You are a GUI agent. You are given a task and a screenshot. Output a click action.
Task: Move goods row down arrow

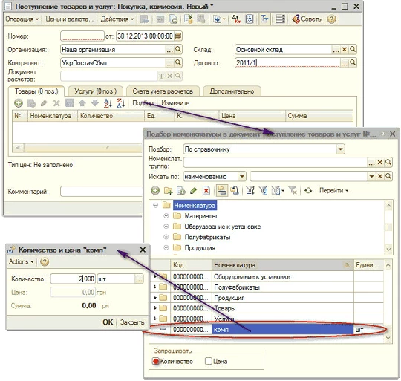click(95, 103)
